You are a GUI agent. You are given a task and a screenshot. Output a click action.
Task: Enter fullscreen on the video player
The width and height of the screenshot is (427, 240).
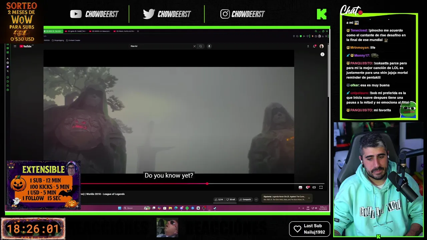(321, 187)
